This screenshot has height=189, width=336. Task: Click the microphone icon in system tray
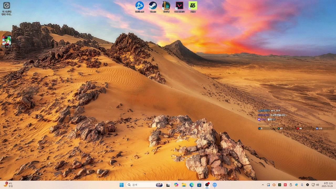(302, 185)
